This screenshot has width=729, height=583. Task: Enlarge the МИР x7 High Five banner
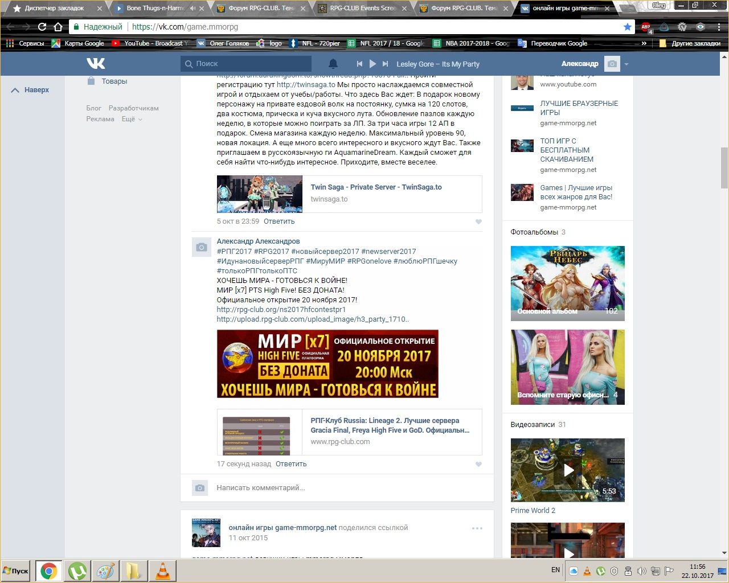[x=327, y=364]
